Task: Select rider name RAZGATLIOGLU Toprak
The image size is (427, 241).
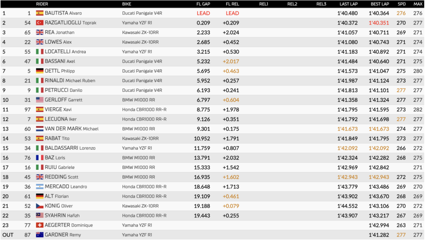Action: pos(70,23)
